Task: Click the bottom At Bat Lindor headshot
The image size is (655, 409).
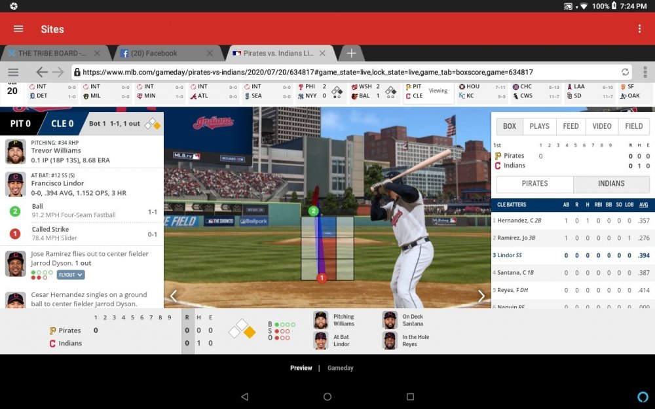Action: pos(321,340)
